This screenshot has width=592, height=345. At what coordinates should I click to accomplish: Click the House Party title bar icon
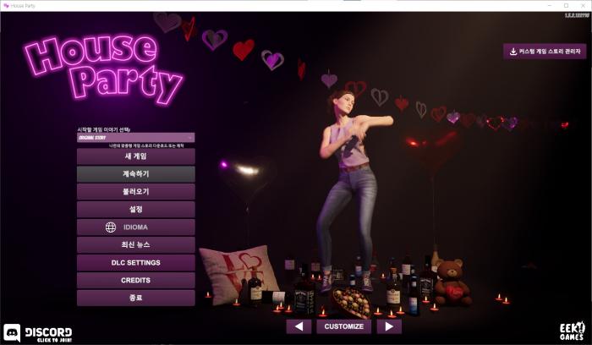point(6,6)
